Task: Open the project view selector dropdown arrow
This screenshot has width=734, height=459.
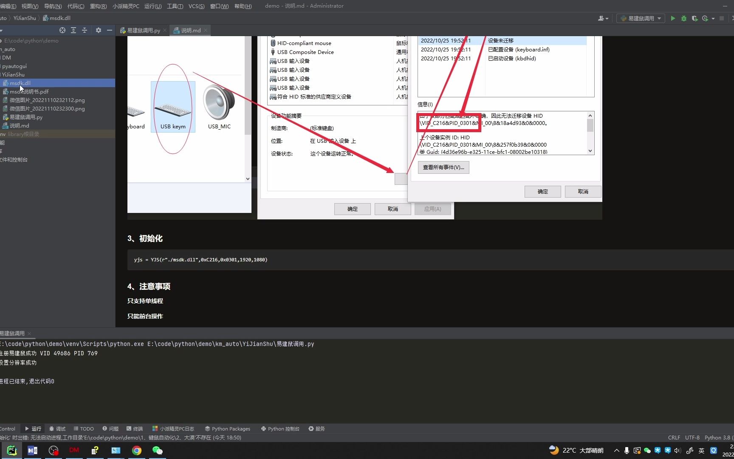Action: click(x=1, y=30)
